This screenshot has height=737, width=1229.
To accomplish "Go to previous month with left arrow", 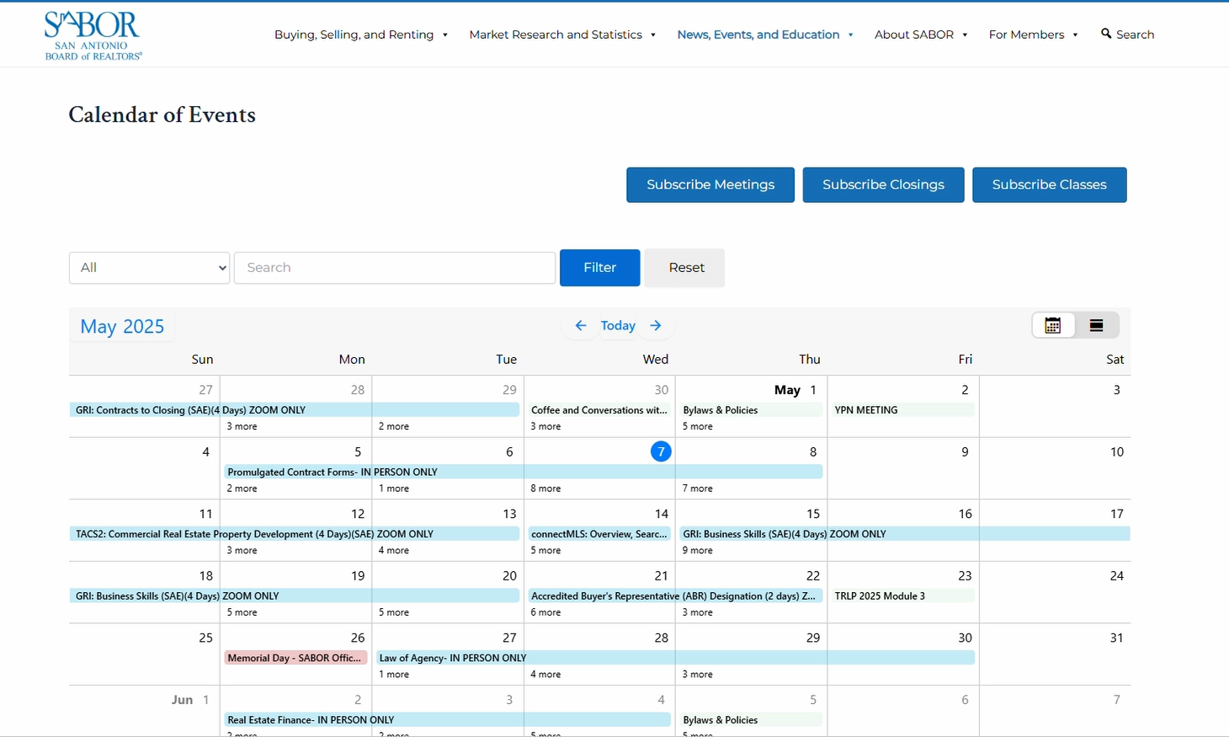I will coord(581,326).
